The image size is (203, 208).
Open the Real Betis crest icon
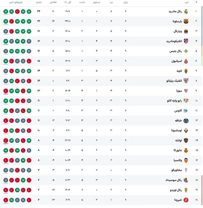pos(186,51)
